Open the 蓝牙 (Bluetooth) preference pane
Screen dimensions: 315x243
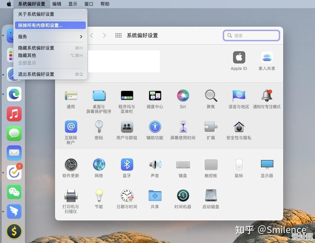tap(127, 165)
